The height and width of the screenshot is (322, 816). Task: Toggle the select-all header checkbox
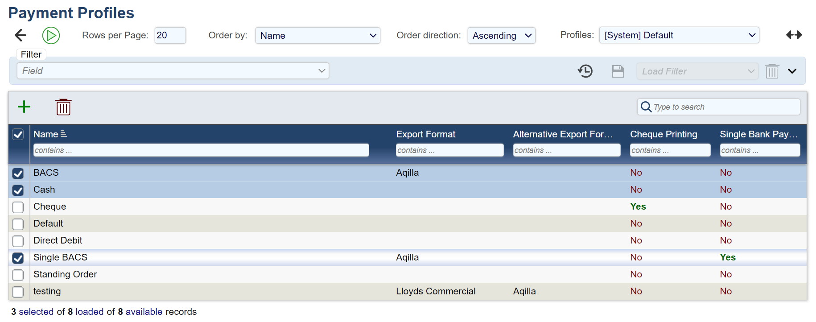click(18, 134)
